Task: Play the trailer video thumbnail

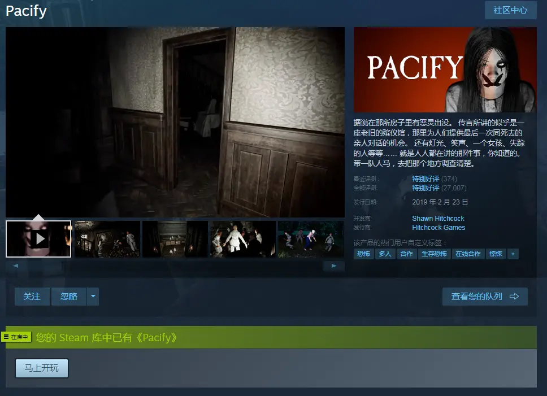Action: [38, 239]
